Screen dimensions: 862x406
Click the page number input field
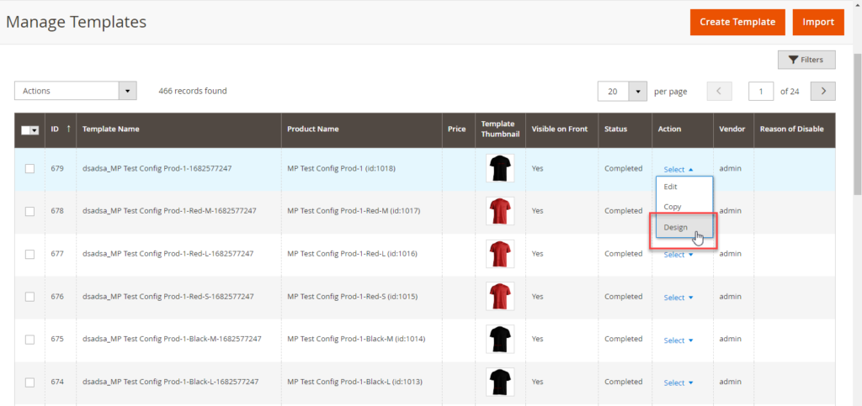click(x=760, y=91)
